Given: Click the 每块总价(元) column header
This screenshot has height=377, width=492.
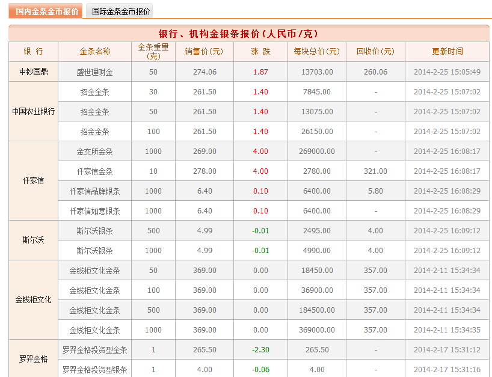Looking at the screenshot, I should [317, 52].
